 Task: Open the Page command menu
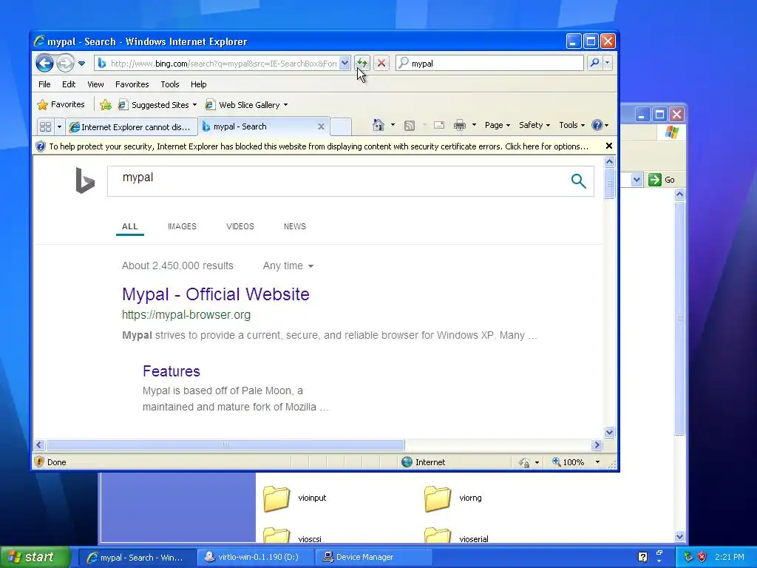click(498, 125)
